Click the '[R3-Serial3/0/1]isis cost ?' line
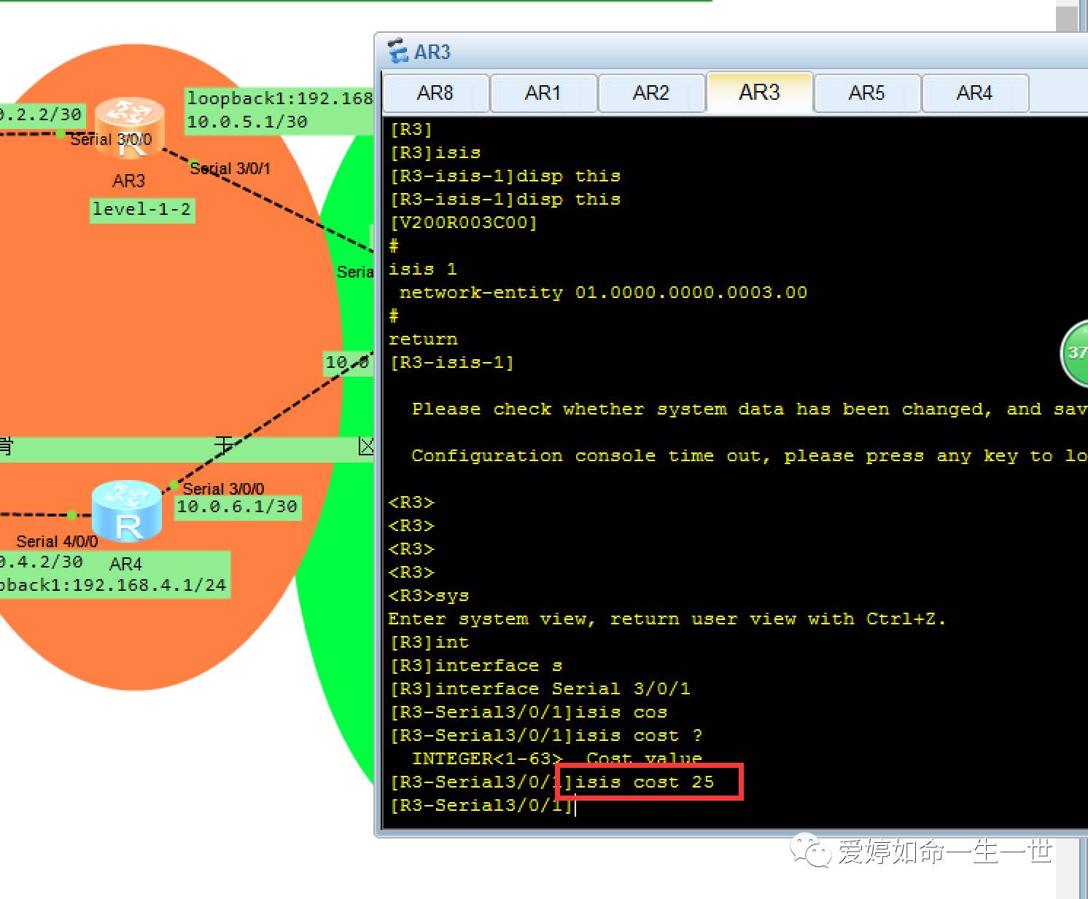This screenshot has height=899, width=1088. pyautogui.click(x=546, y=736)
